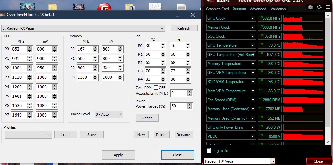Open the red C desktop icon
This screenshot has width=333, height=165.
[104, 6]
